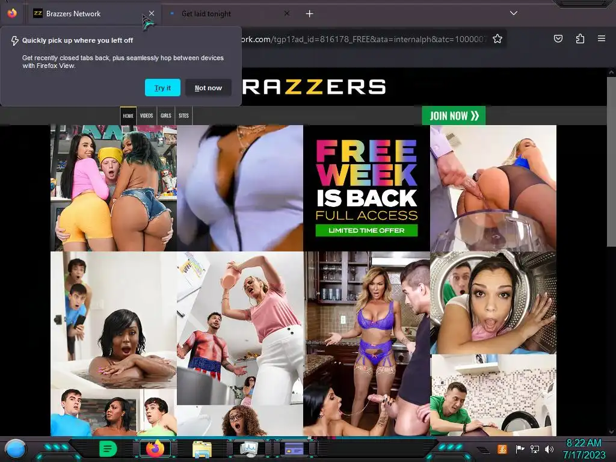616x462 pixels.
Task: Open the volume speaker tray icon
Action: pyautogui.click(x=549, y=449)
